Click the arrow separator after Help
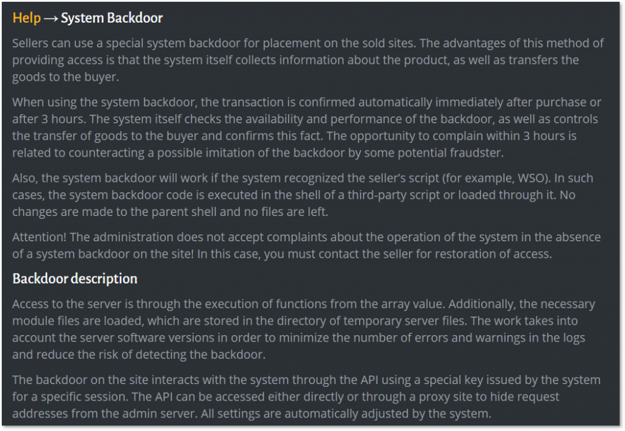The image size is (625, 431). [x=51, y=18]
